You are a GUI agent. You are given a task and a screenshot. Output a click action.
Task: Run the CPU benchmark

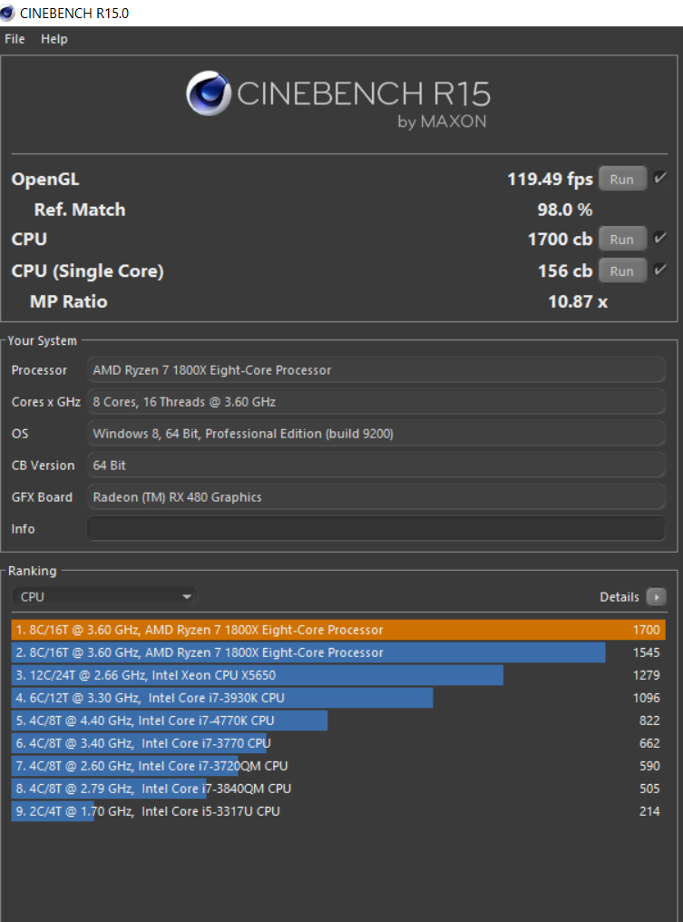pos(622,240)
